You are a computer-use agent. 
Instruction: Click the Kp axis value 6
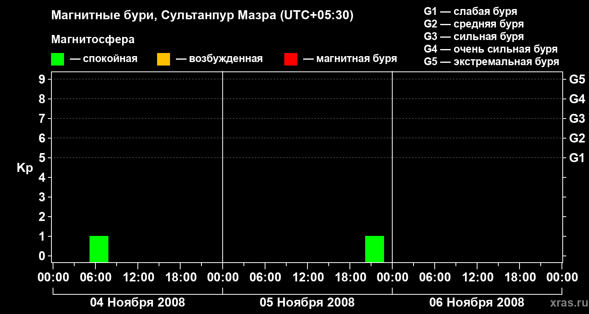click(x=43, y=138)
